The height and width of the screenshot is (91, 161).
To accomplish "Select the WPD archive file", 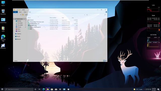I will tap(31, 29).
